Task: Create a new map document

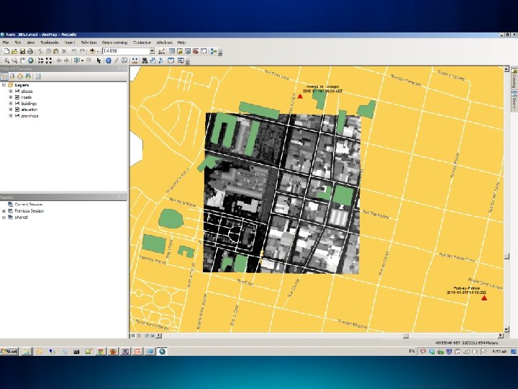Action: pos(6,51)
